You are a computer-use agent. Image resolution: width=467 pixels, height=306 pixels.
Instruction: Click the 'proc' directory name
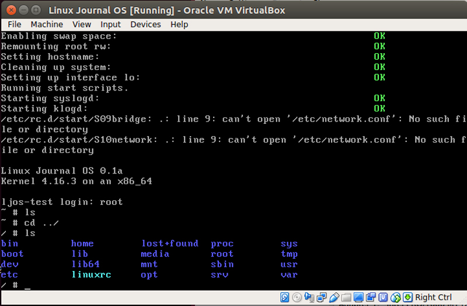click(x=222, y=244)
